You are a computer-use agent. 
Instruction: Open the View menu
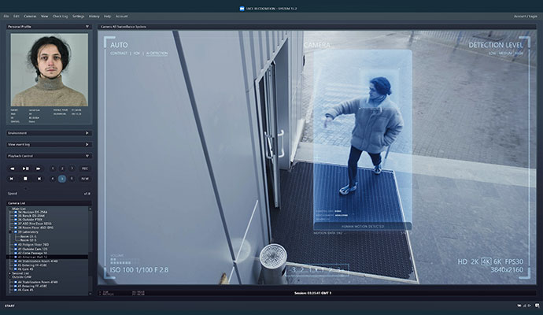(x=44, y=17)
